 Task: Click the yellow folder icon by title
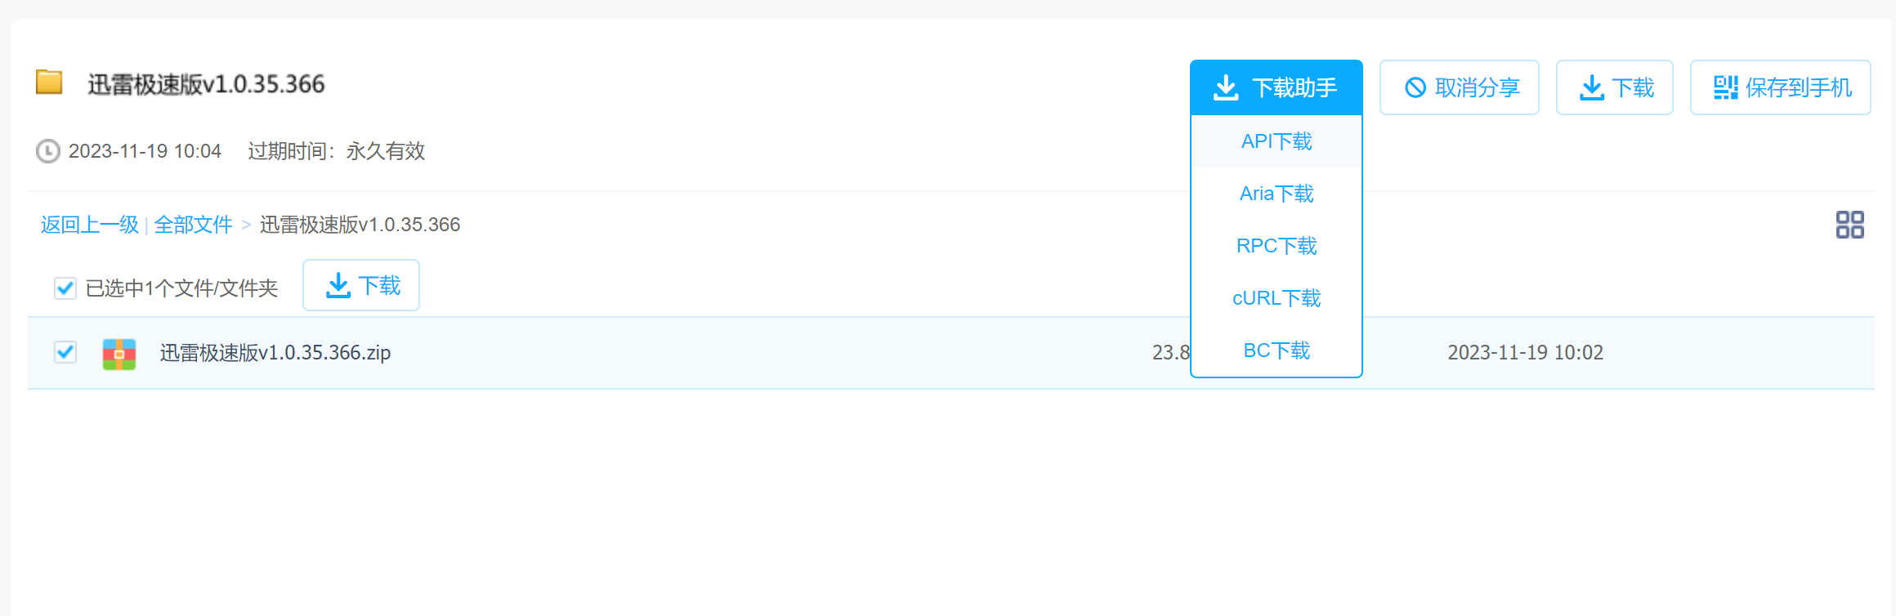click(49, 83)
